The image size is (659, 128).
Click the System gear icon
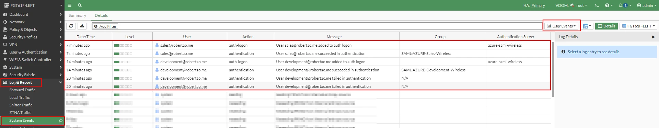(x=5, y=67)
